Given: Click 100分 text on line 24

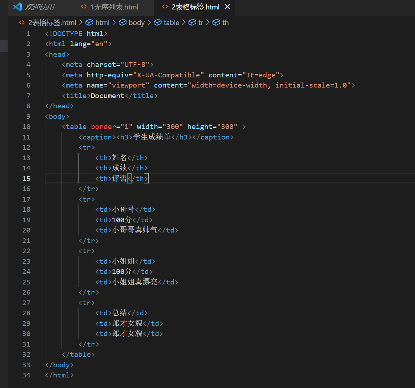Looking at the screenshot, I should point(122,272).
